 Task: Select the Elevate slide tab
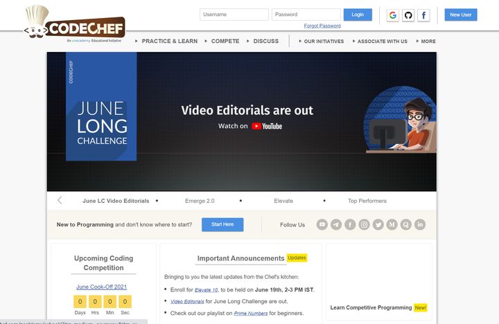tap(283, 201)
